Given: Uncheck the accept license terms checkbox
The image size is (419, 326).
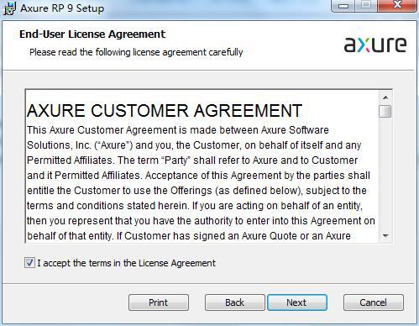Looking at the screenshot, I should click(x=29, y=263).
